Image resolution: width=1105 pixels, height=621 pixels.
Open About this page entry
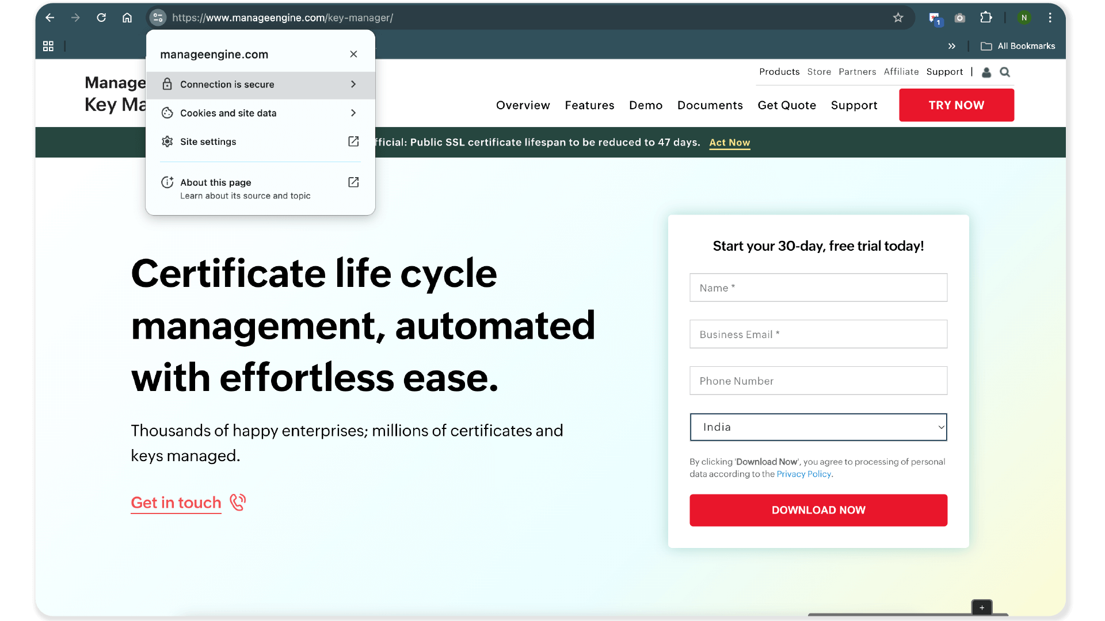tap(260, 189)
